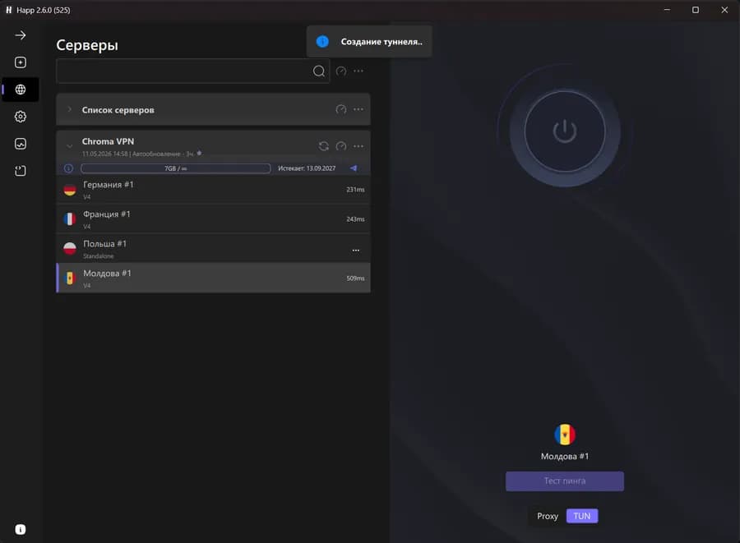
Task: Expand the sidebar with the arrow icon
Action: coord(21,35)
